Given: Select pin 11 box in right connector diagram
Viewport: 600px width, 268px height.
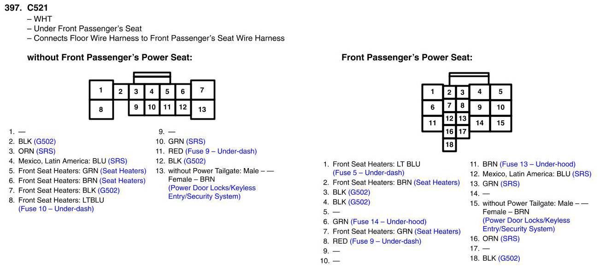Looking at the screenshot, I should click(433, 123).
